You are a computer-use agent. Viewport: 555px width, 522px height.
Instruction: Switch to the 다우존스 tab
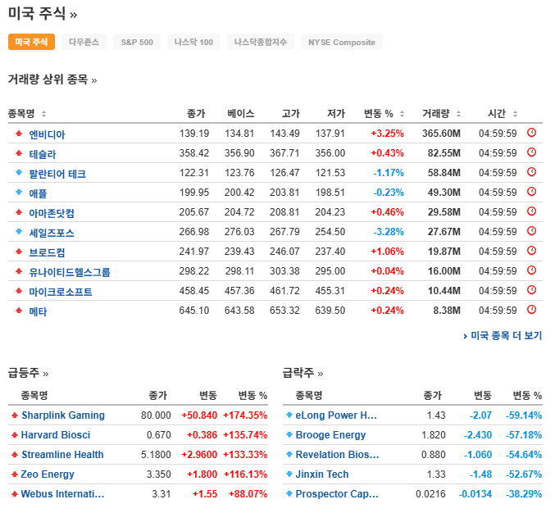tap(84, 42)
